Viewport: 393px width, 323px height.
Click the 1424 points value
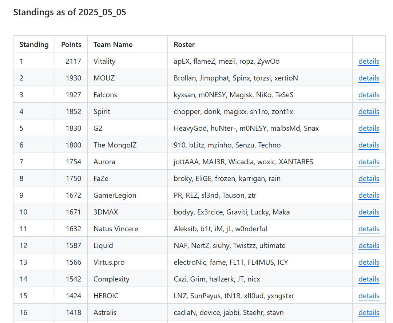click(x=74, y=296)
